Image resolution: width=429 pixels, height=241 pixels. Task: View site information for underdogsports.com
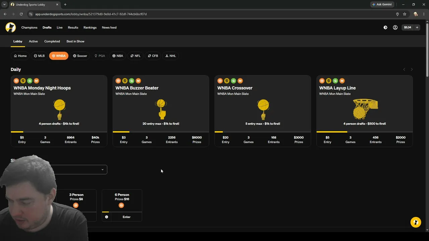tap(30, 14)
